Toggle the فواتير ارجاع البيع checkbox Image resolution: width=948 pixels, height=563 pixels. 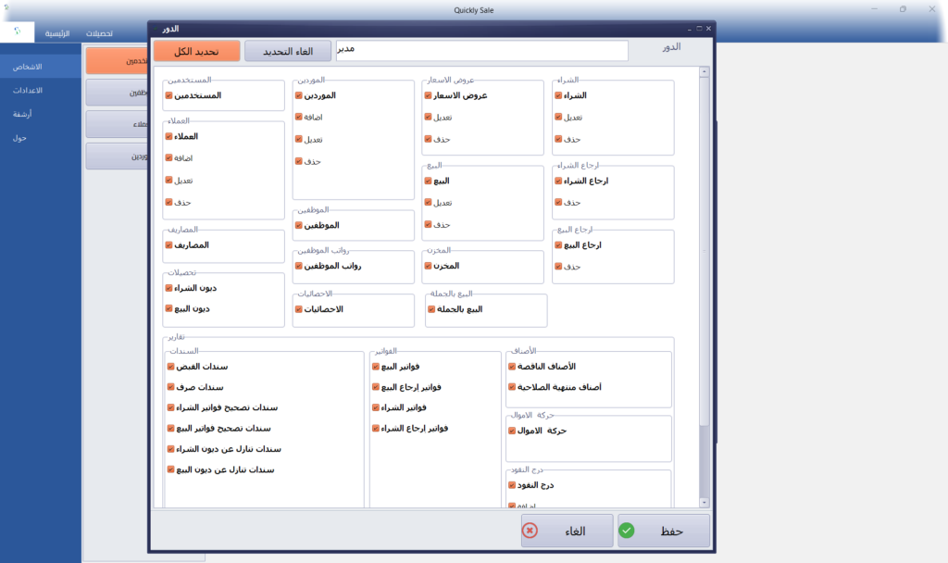pos(376,387)
